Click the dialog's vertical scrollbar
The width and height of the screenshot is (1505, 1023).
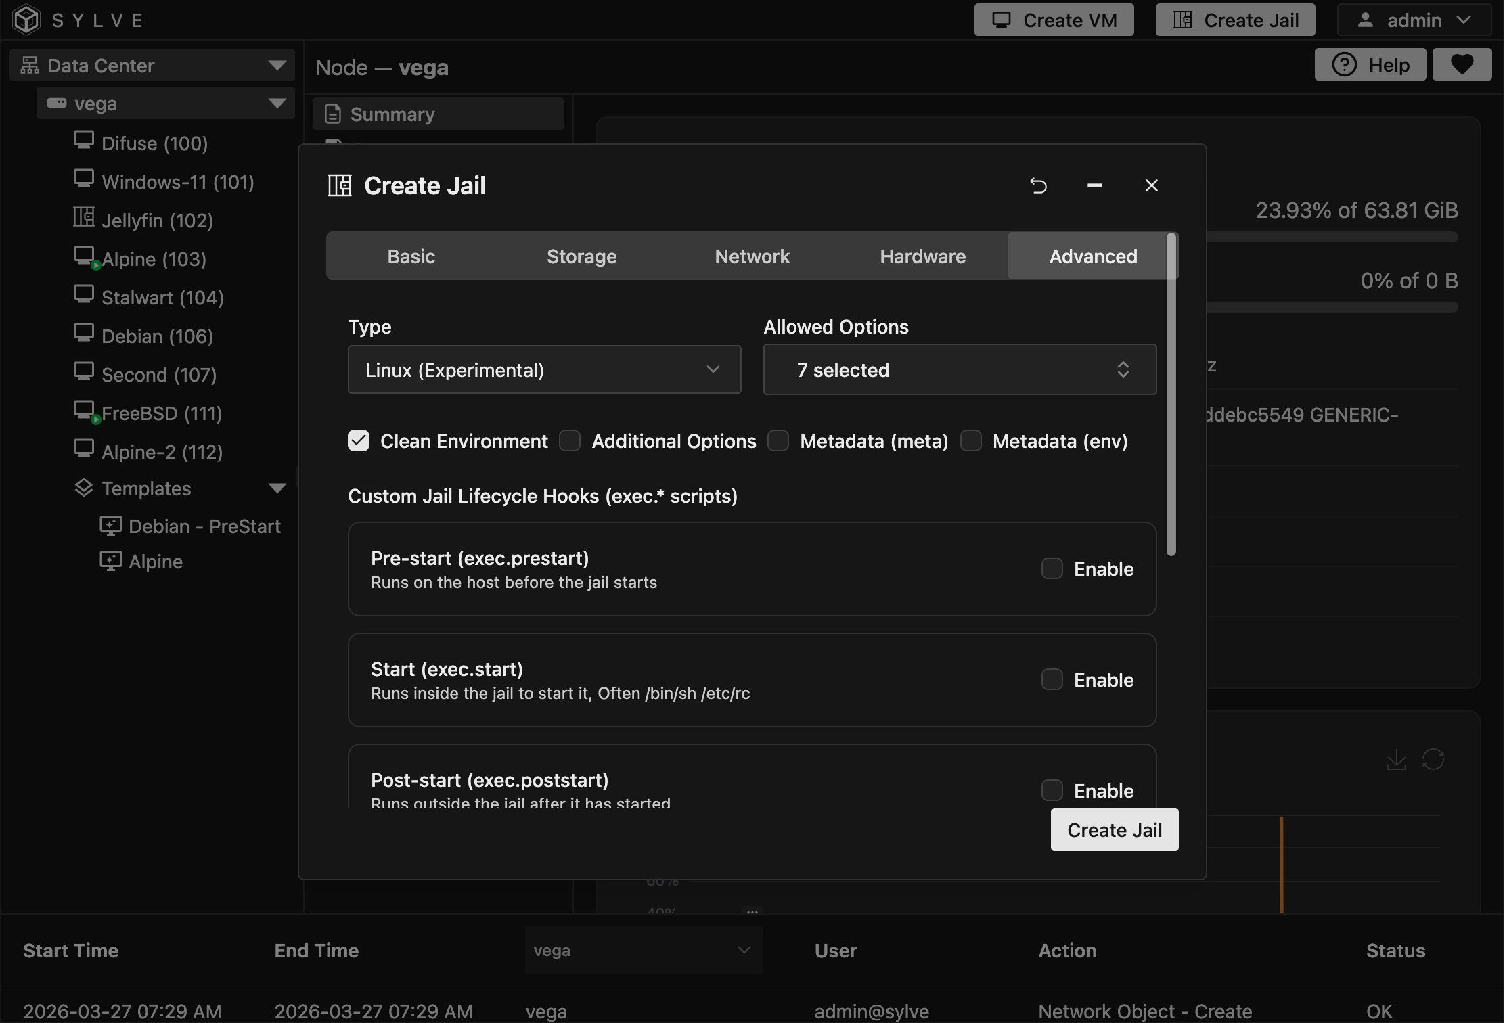1171,394
